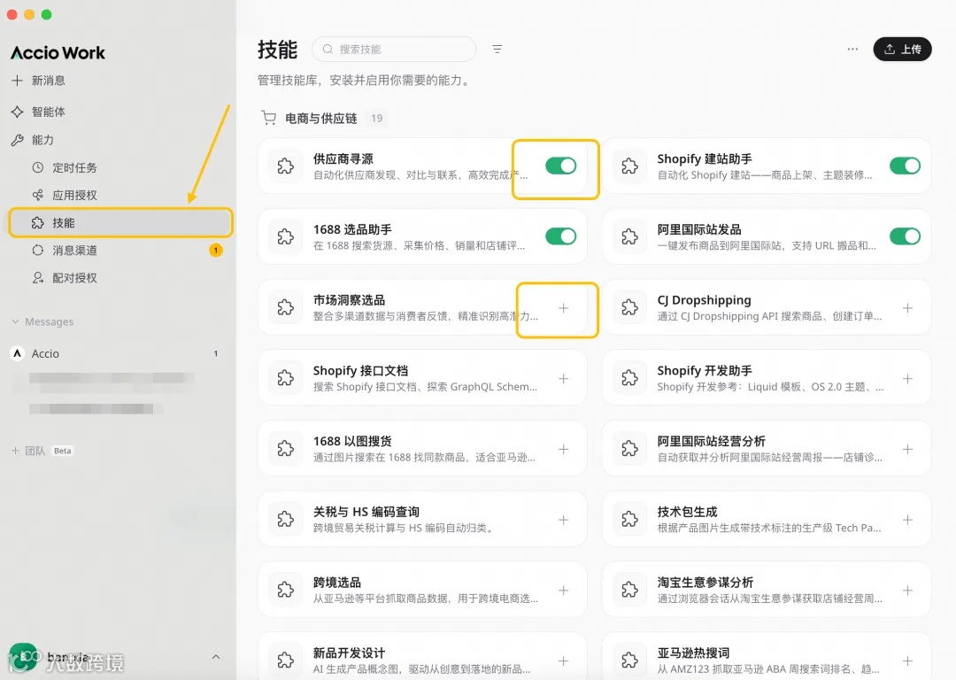The width and height of the screenshot is (956, 680).
Task: Turn off 1688 选品助手 toggle
Action: (561, 236)
